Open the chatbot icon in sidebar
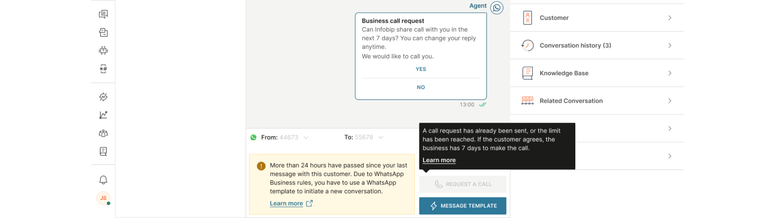The width and height of the screenshot is (775, 218). (103, 50)
